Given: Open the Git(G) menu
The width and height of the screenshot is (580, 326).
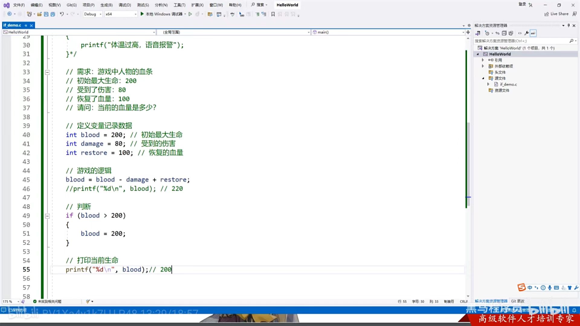Looking at the screenshot, I should (72, 5).
